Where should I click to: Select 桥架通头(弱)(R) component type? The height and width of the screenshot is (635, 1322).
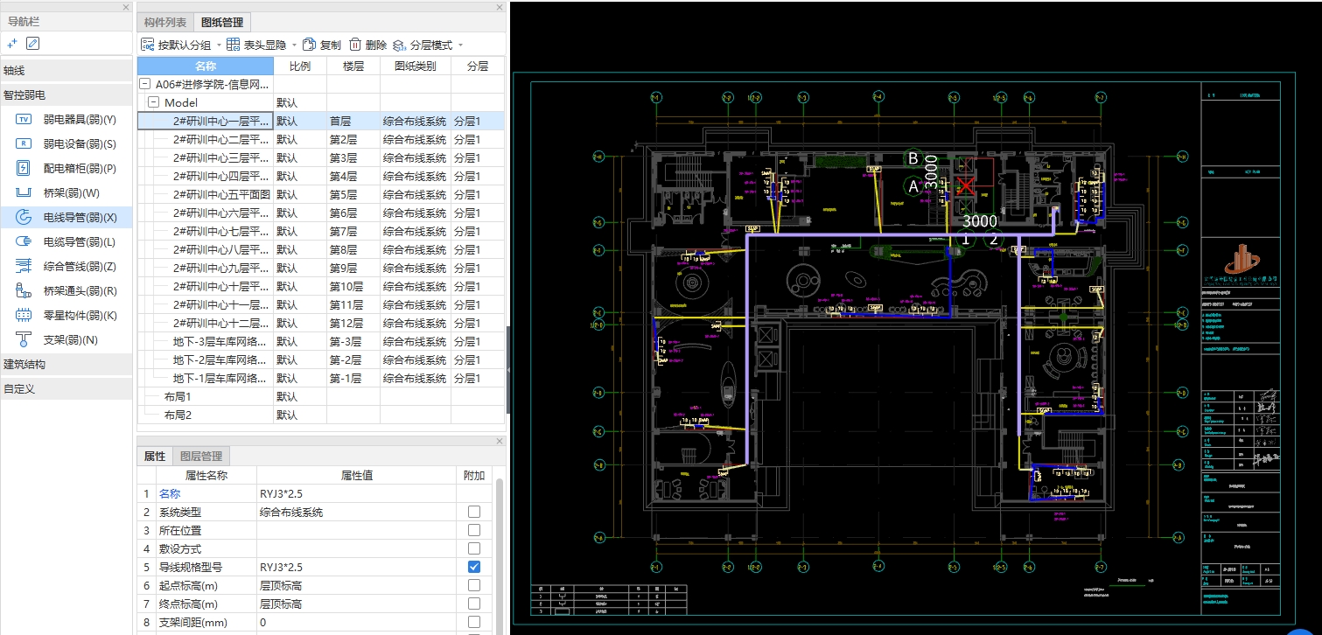click(66, 290)
